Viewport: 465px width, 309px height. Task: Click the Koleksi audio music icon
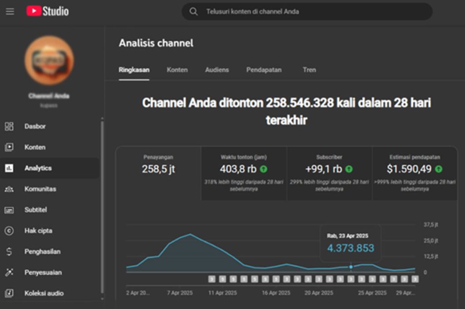9,293
